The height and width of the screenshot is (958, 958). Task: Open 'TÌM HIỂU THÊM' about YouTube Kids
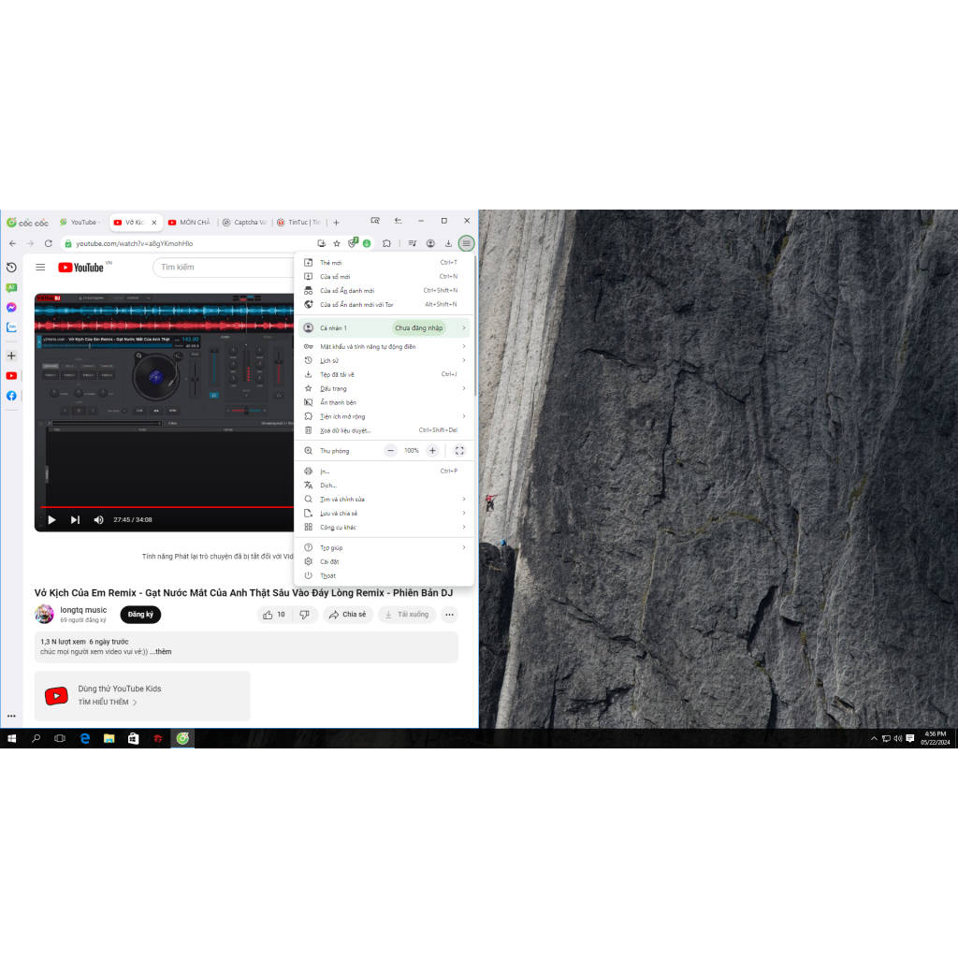coord(103,704)
